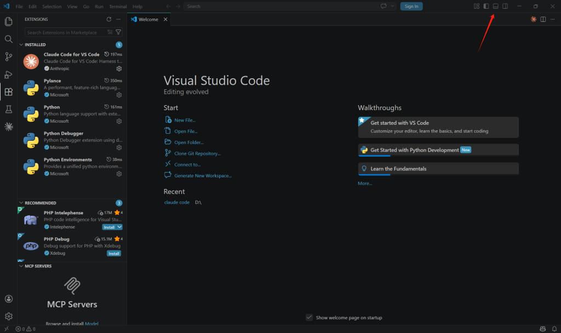Open Source Control view in activity bar

[8, 57]
